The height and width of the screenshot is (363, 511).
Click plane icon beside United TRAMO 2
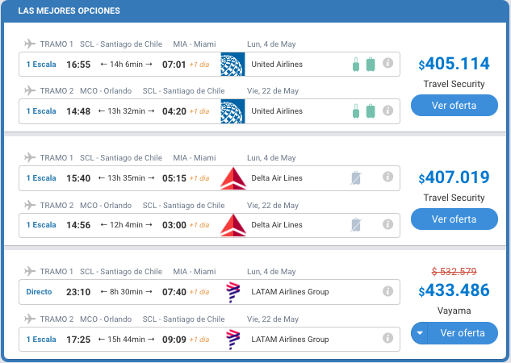pyautogui.click(x=30, y=90)
